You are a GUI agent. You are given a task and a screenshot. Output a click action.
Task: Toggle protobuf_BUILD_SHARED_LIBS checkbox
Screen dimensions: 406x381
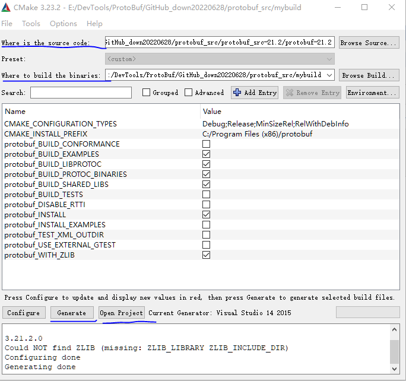point(206,185)
